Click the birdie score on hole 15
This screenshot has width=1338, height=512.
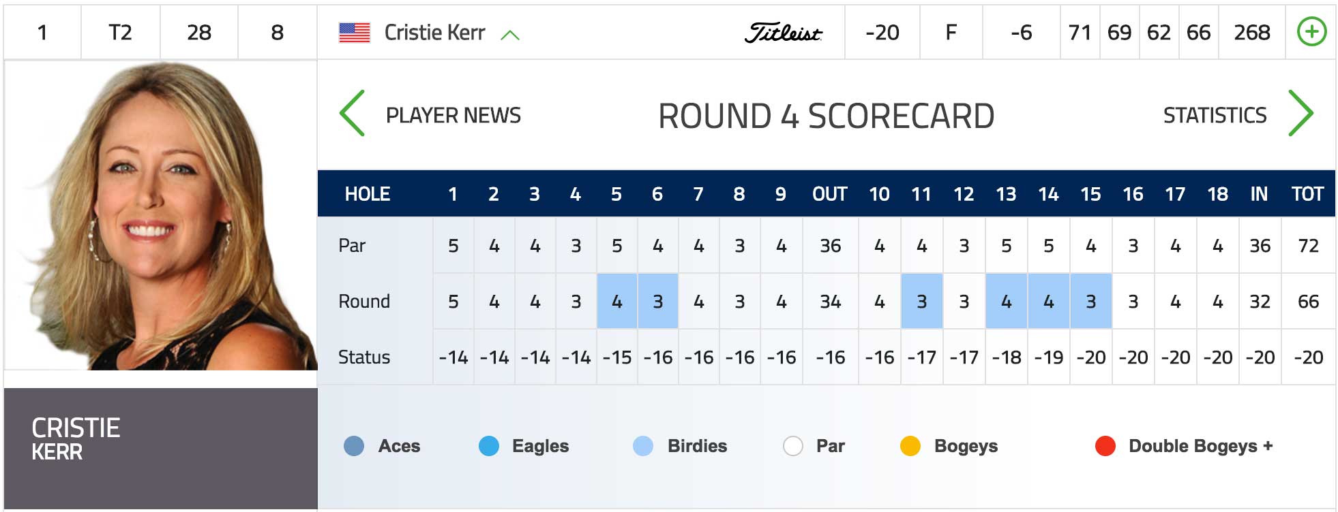(x=1090, y=302)
